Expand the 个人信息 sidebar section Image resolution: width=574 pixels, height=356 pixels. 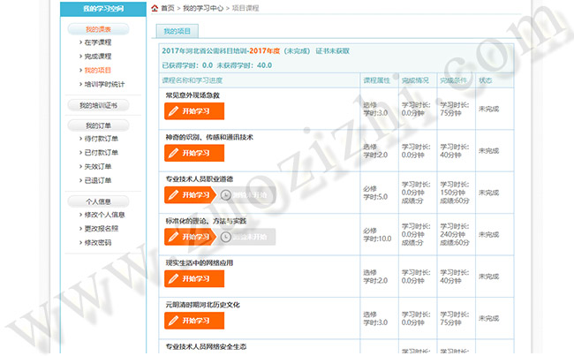pyautogui.click(x=97, y=201)
